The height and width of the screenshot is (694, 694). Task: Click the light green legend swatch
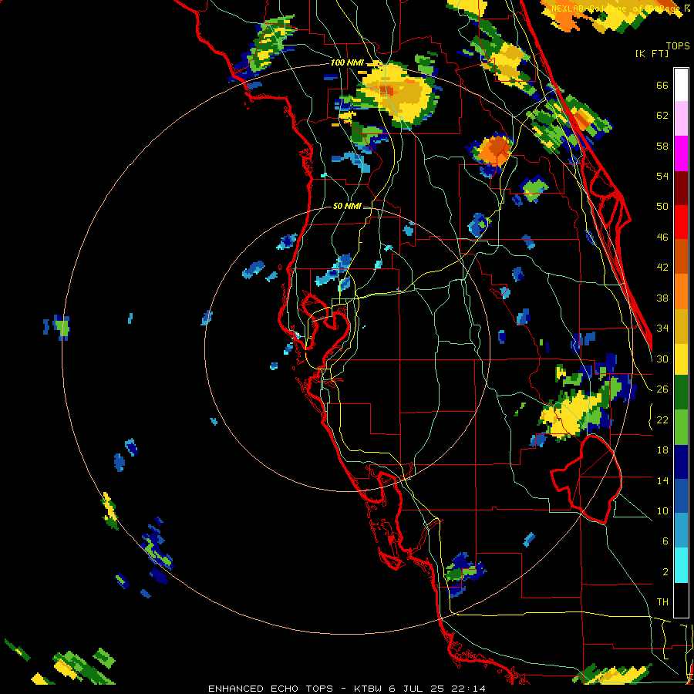click(681, 427)
